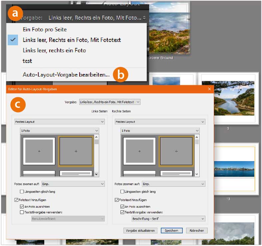This screenshot has height=246, width=262.
Task: Expand left pages 'Festes Layout' dropdown
Action: point(59,122)
